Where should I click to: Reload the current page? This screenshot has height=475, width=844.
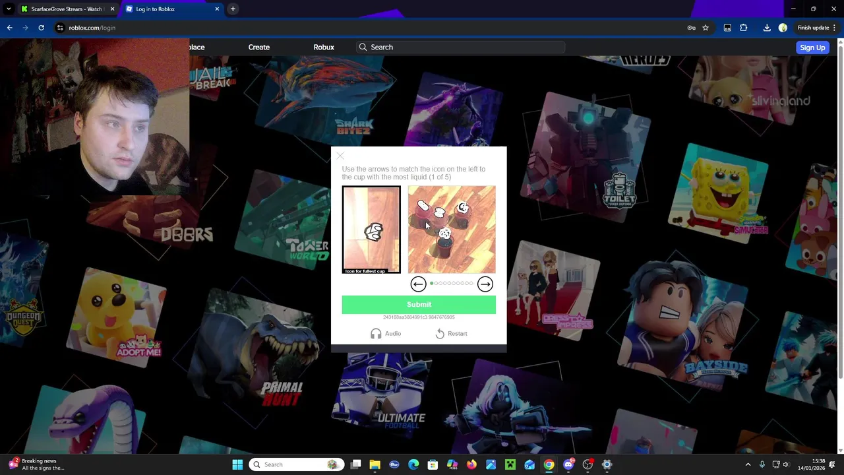click(x=41, y=28)
